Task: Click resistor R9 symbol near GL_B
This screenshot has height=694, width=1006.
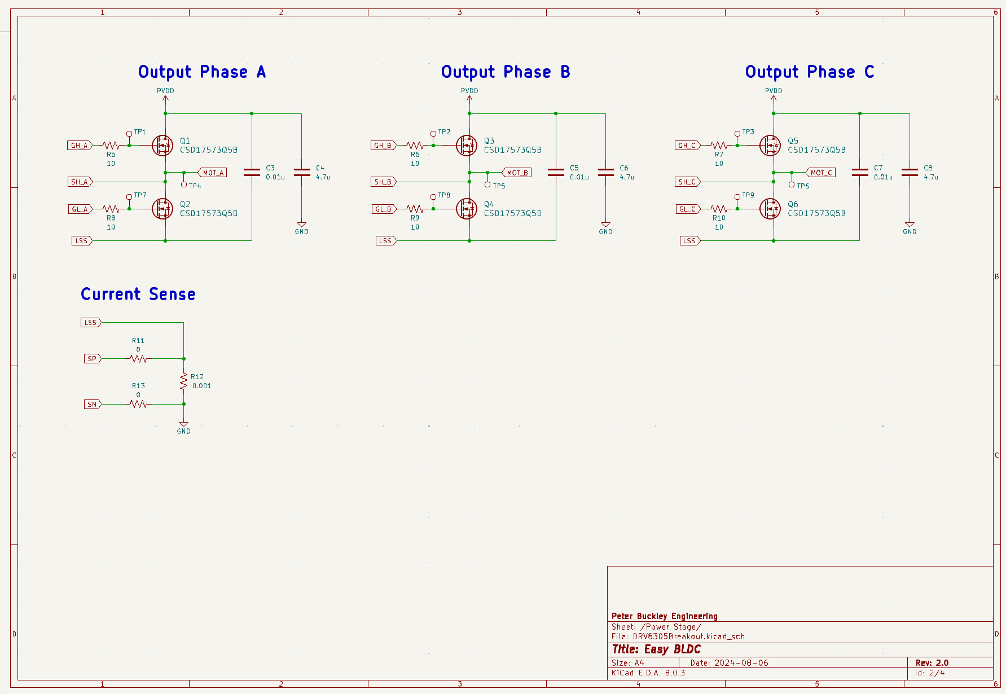Action: (415, 209)
